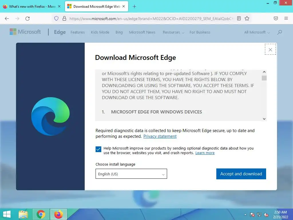Click the 'Download Microsoft Edge' dialog title
The height and width of the screenshot is (220, 293).
[x=135, y=58]
